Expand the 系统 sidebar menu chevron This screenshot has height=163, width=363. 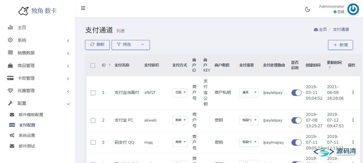coord(68,41)
